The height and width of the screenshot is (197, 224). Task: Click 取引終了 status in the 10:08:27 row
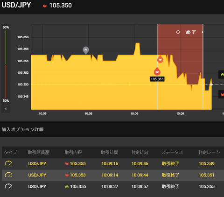170,186
